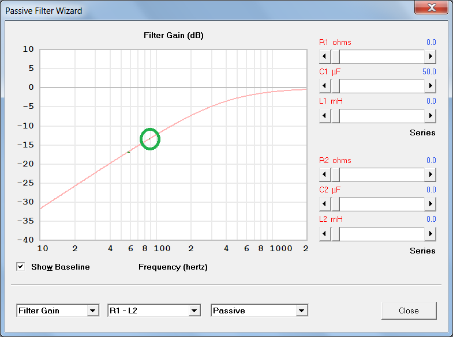Image resolution: width=453 pixels, height=337 pixels.
Task: Click the R1 ohms label
Action: tap(335, 43)
